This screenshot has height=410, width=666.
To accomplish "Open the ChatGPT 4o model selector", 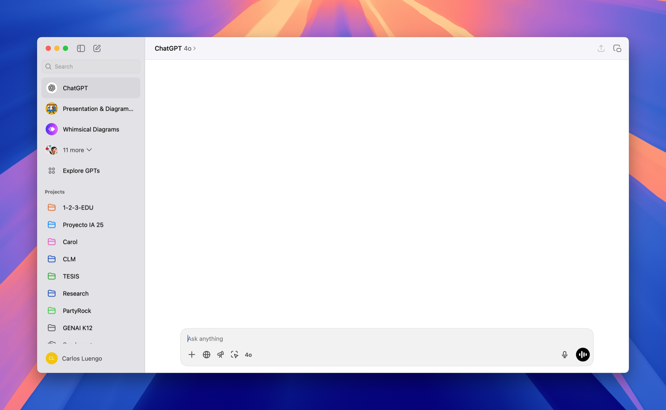I will tap(175, 48).
